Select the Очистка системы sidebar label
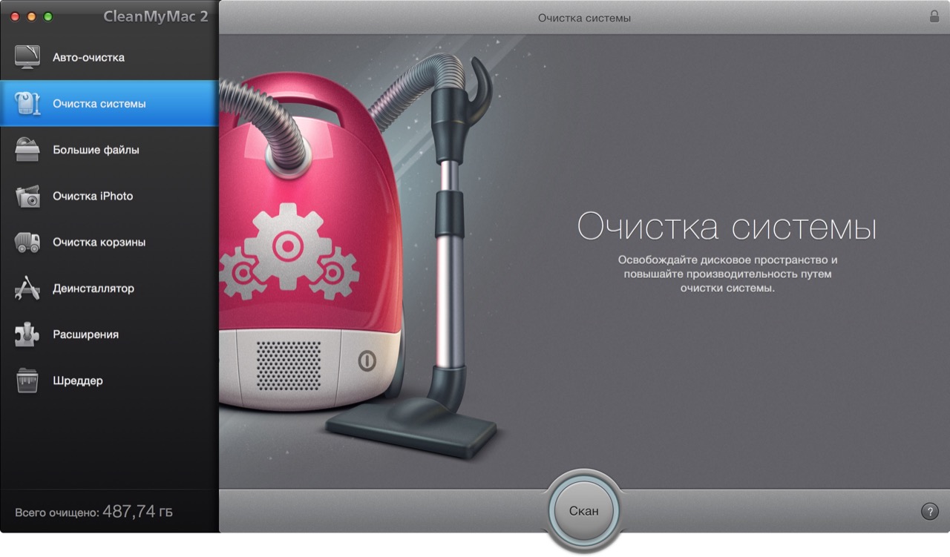This screenshot has width=950, height=557. pyautogui.click(x=99, y=103)
